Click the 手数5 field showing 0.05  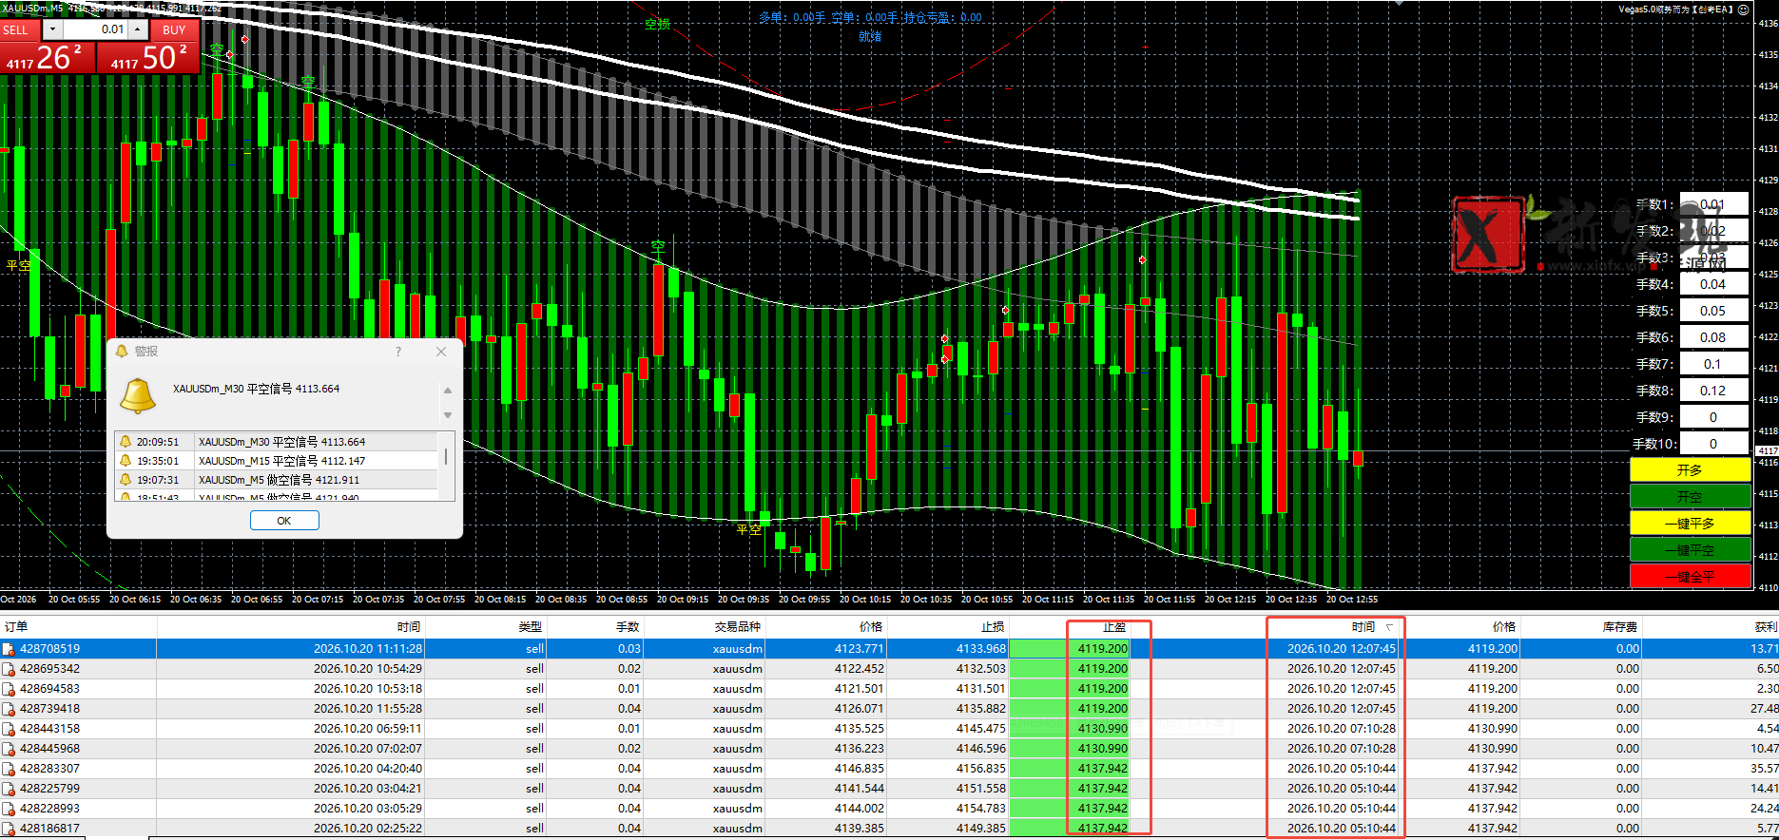[x=1713, y=311]
